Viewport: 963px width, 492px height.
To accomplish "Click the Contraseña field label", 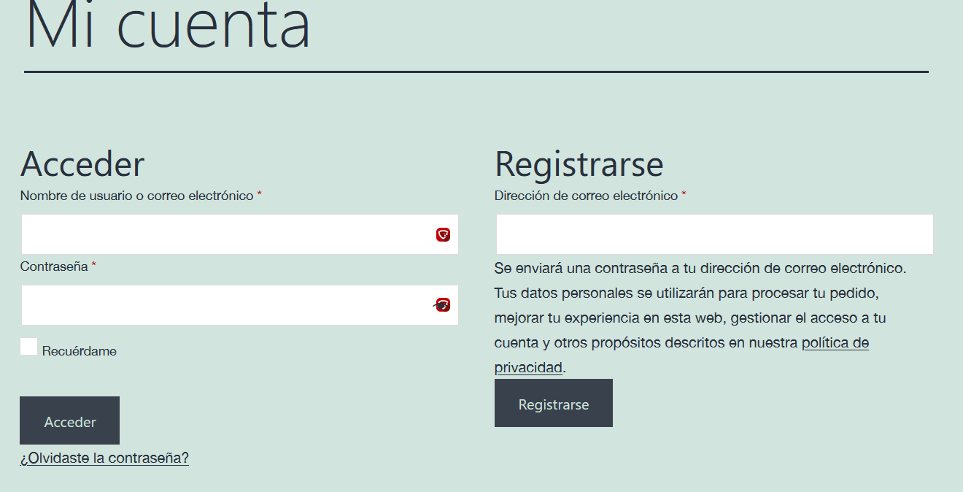I will (54, 266).
